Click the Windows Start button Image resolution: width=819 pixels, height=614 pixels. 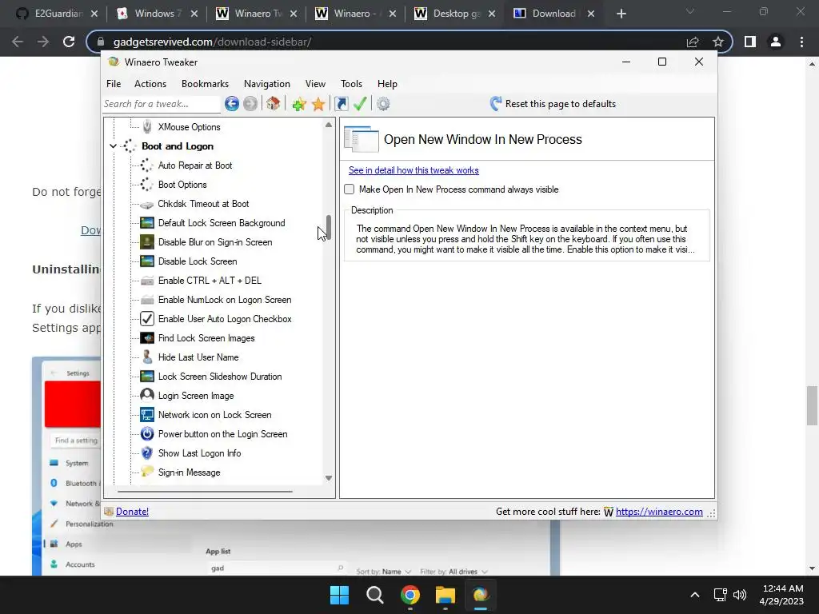339,595
